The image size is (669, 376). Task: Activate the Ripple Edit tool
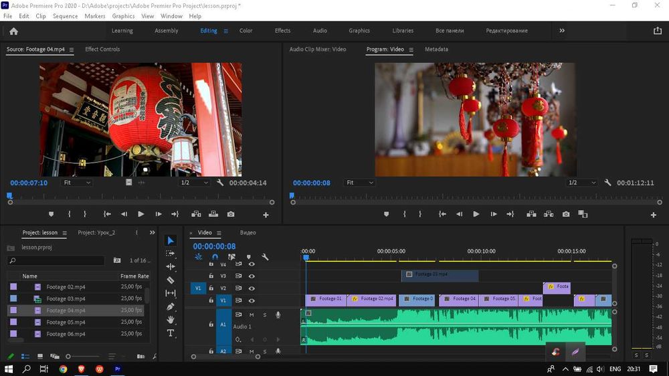171,267
